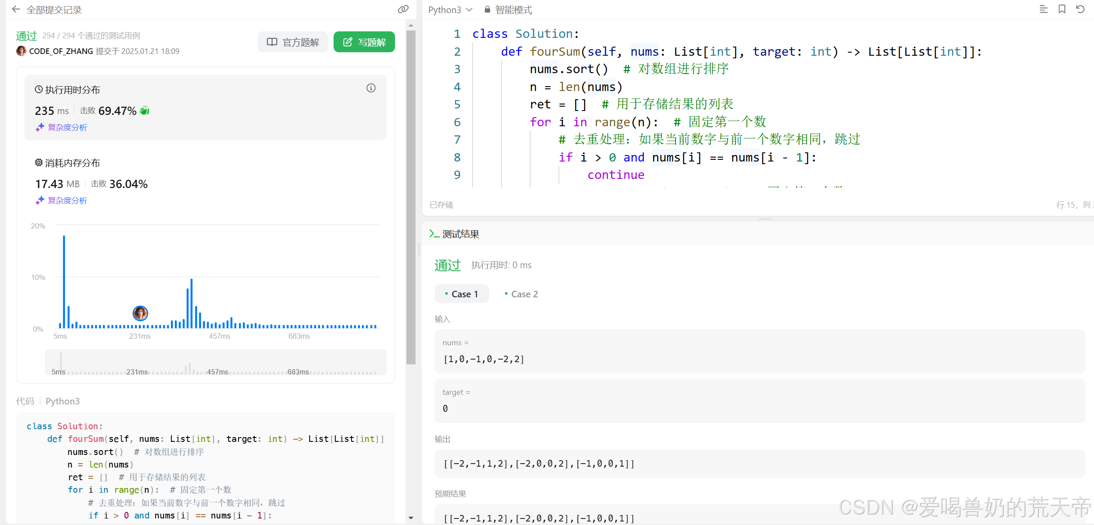Reset code with the undo arrow icon
Image resolution: width=1094 pixels, height=525 pixels.
pos(1080,9)
